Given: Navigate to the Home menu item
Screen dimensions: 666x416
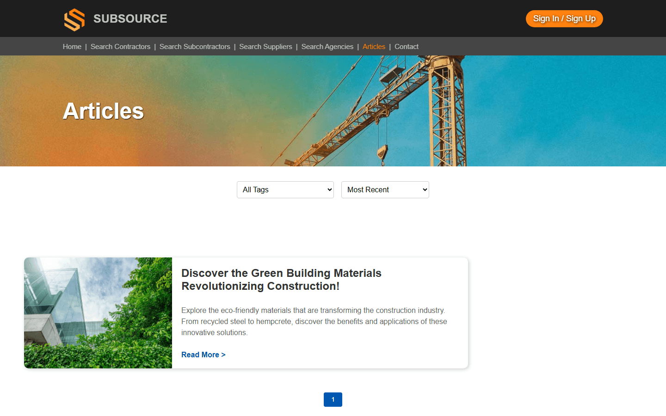Looking at the screenshot, I should (x=72, y=46).
